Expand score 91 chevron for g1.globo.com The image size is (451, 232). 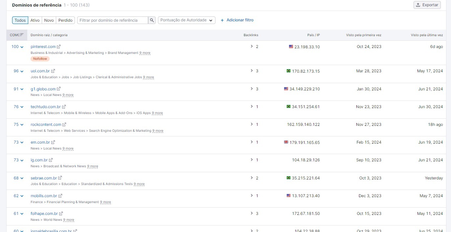[22, 89]
